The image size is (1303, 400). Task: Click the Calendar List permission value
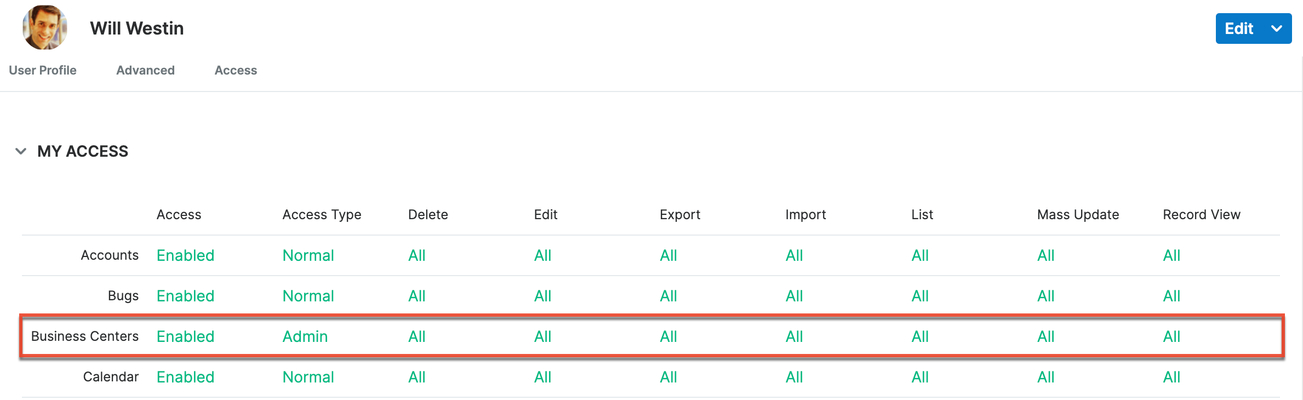pos(920,377)
